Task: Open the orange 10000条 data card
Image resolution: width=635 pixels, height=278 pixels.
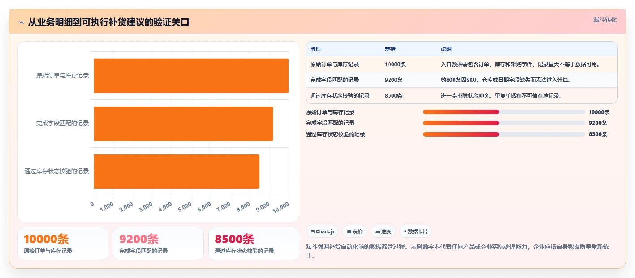Action: pyautogui.click(x=63, y=244)
